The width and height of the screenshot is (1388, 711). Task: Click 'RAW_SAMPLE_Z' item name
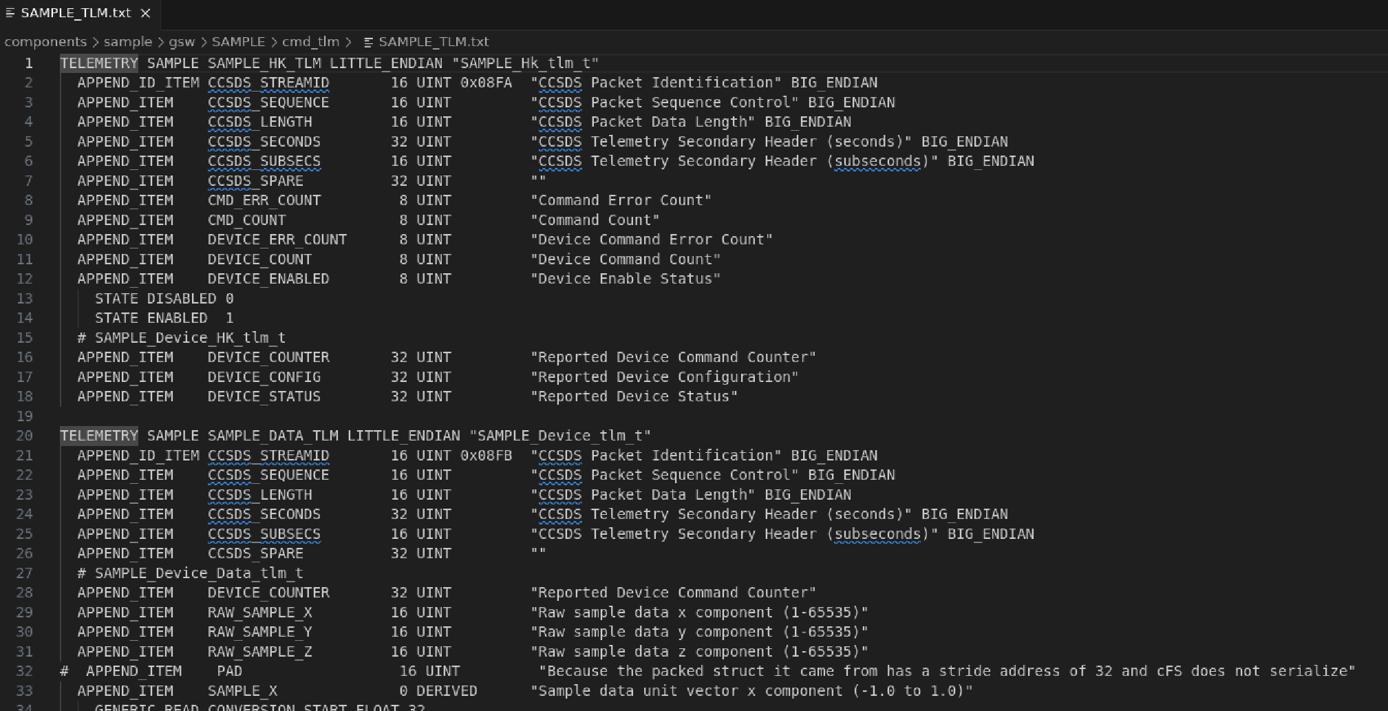click(x=260, y=652)
